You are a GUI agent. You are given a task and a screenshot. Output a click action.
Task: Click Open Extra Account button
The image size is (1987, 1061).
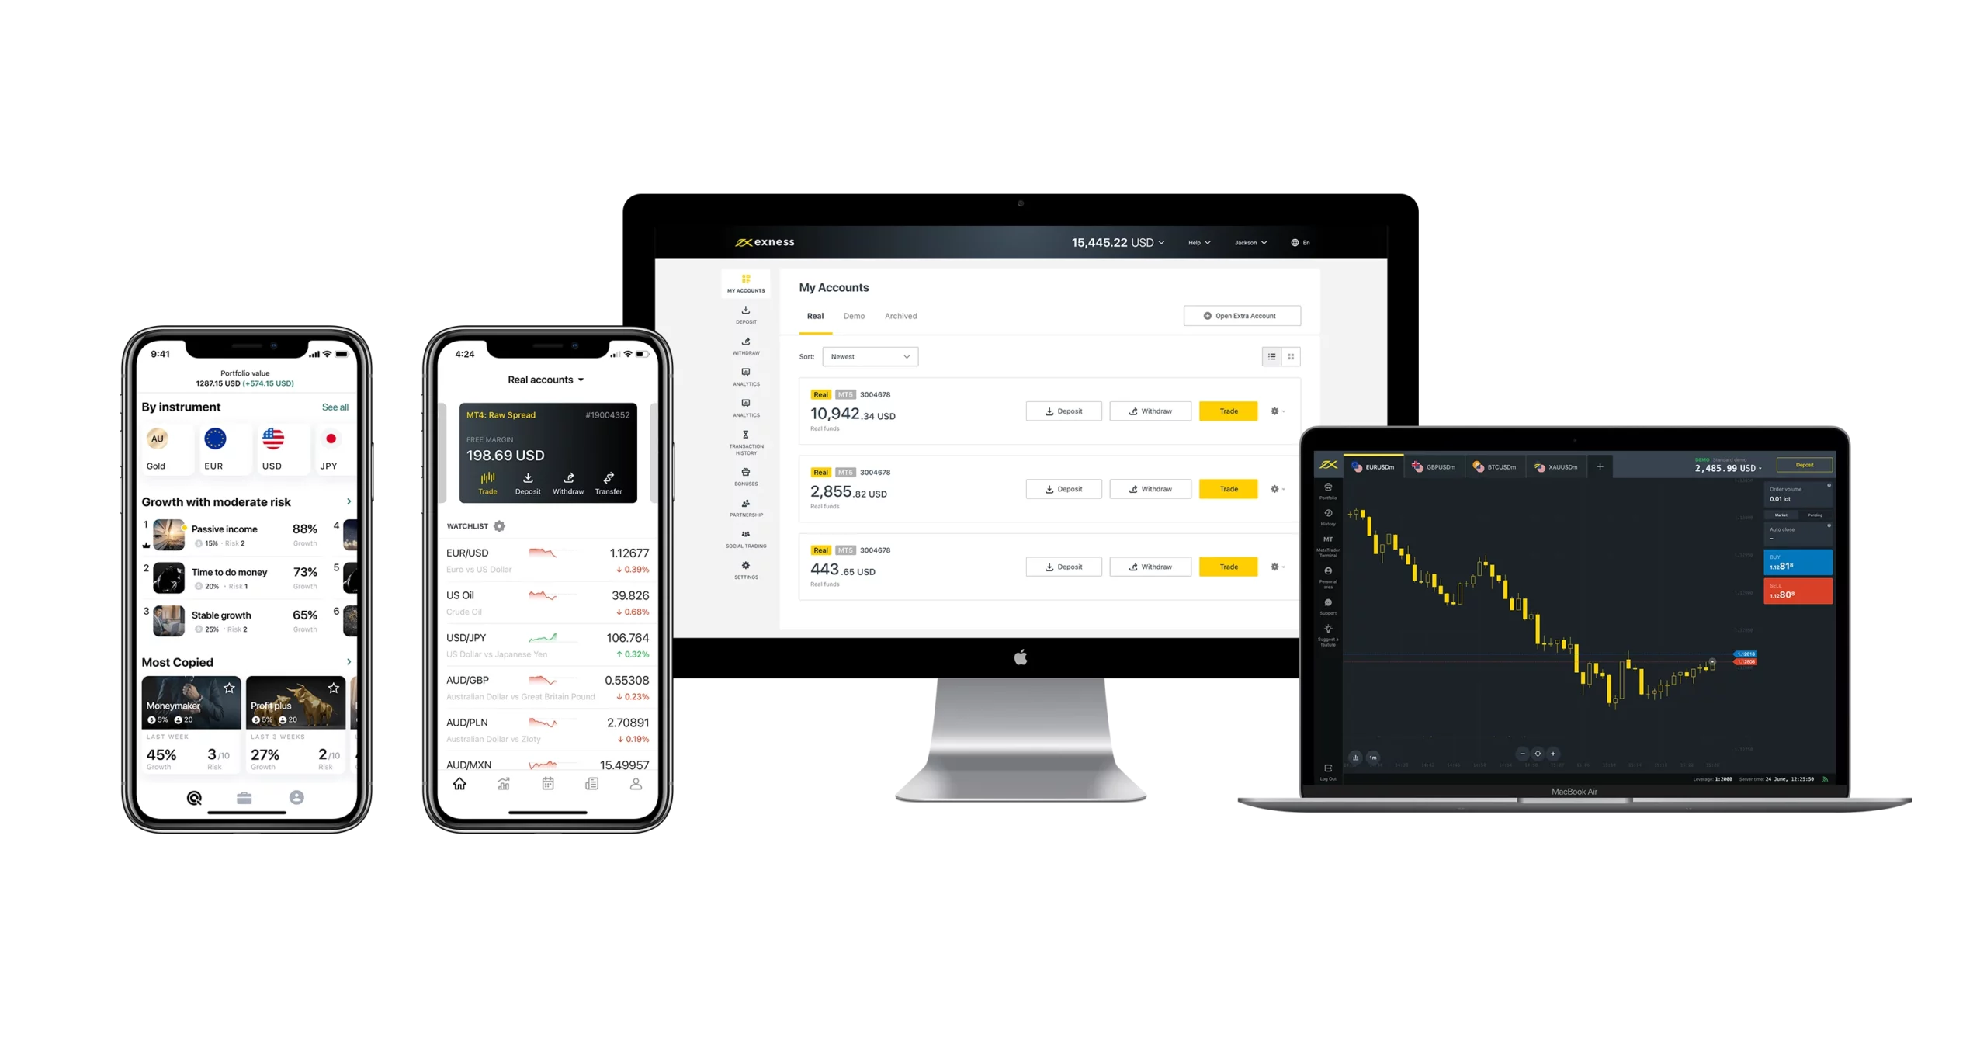(x=1240, y=314)
